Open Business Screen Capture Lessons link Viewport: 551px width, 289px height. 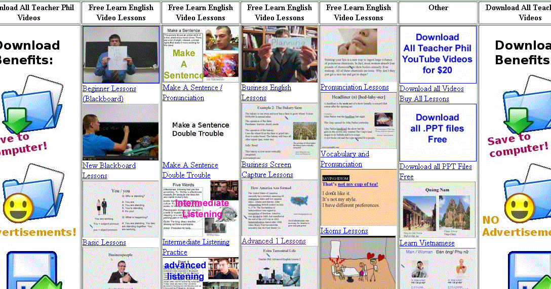click(x=267, y=170)
